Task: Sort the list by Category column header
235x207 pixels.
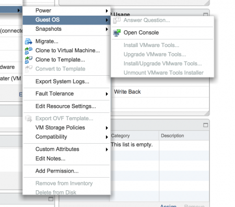Action: [x=121, y=136]
